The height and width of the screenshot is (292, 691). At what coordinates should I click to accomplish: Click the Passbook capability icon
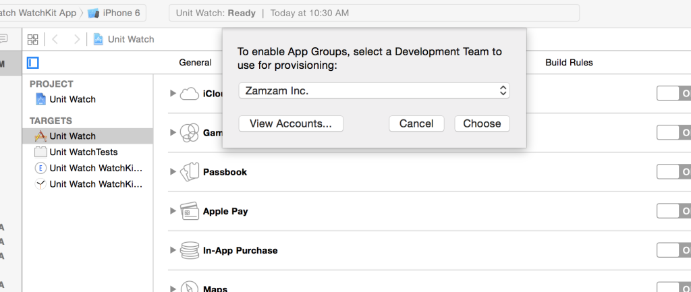coord(188,172)
